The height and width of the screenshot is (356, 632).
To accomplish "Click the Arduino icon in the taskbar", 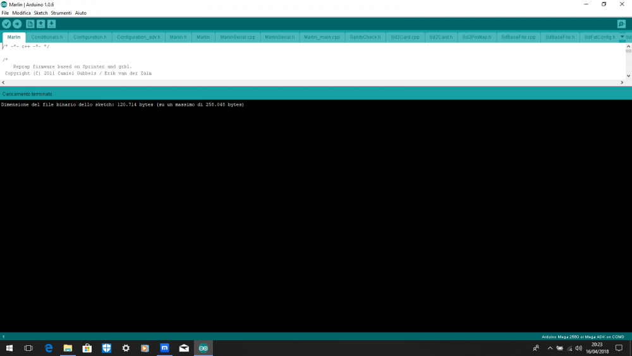I will click(x=204, y=348).
